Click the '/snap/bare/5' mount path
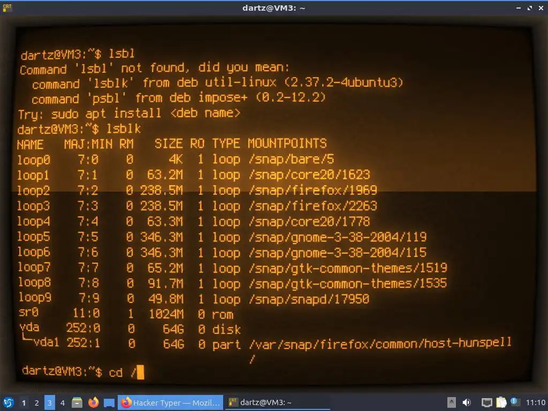548x411 pixels. [x=291, y=159]
